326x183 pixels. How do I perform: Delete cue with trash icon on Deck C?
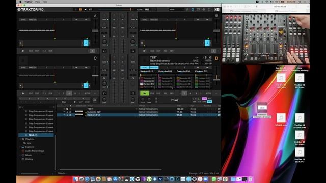pyautogui.click(x=75, y=102)
